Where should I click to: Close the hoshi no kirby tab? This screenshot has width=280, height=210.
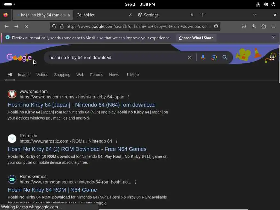click(x=69, y=15)
